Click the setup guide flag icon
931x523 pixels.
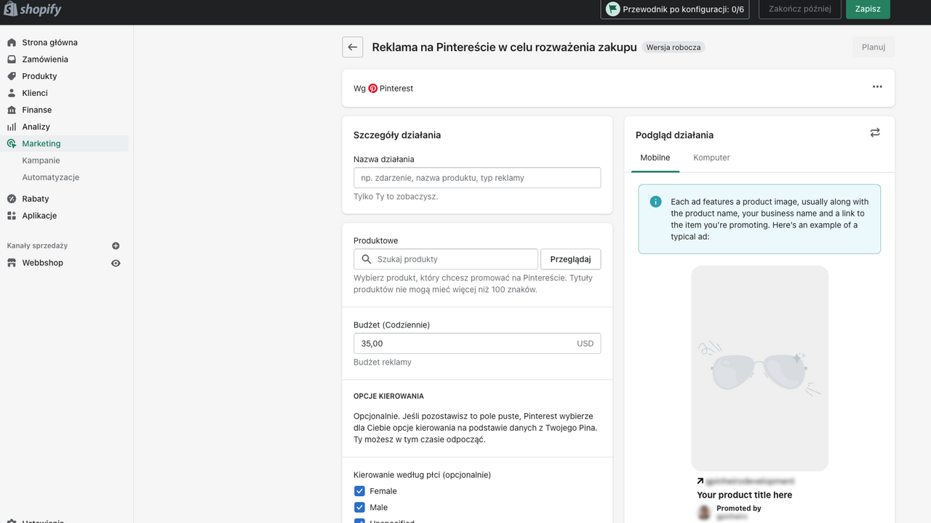(x=613, y=9)
